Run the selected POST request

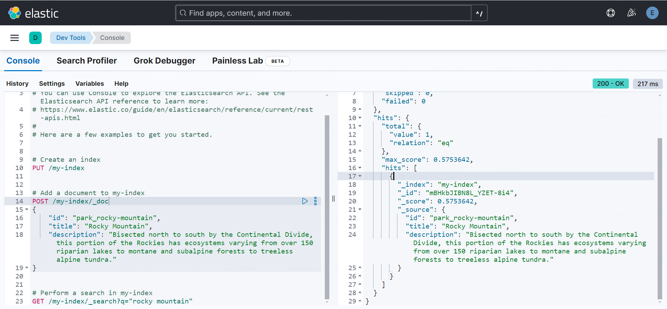click(305, 201)
